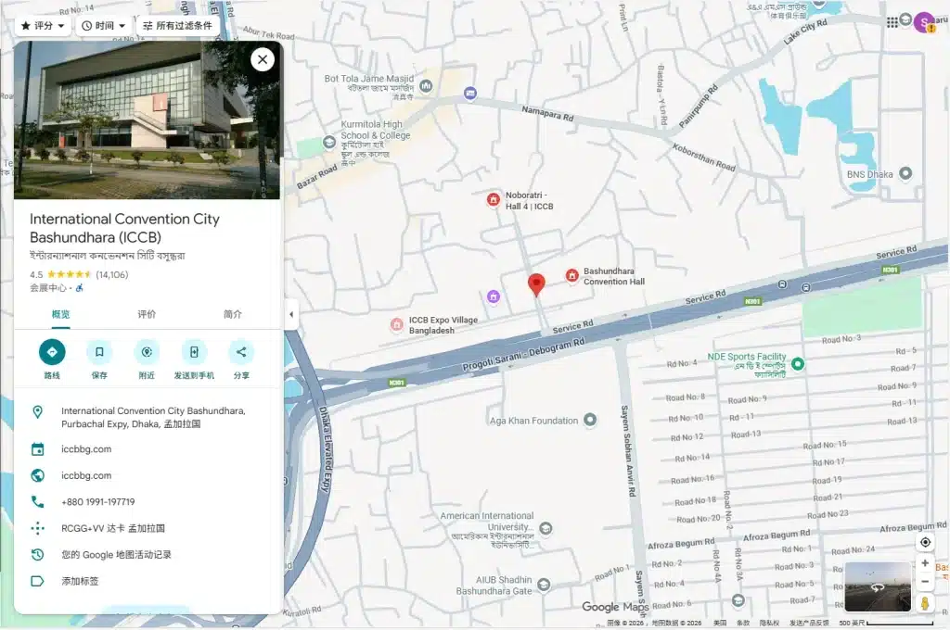
Task: Copy plus code RCGG+VV
Action: (148, 528)
